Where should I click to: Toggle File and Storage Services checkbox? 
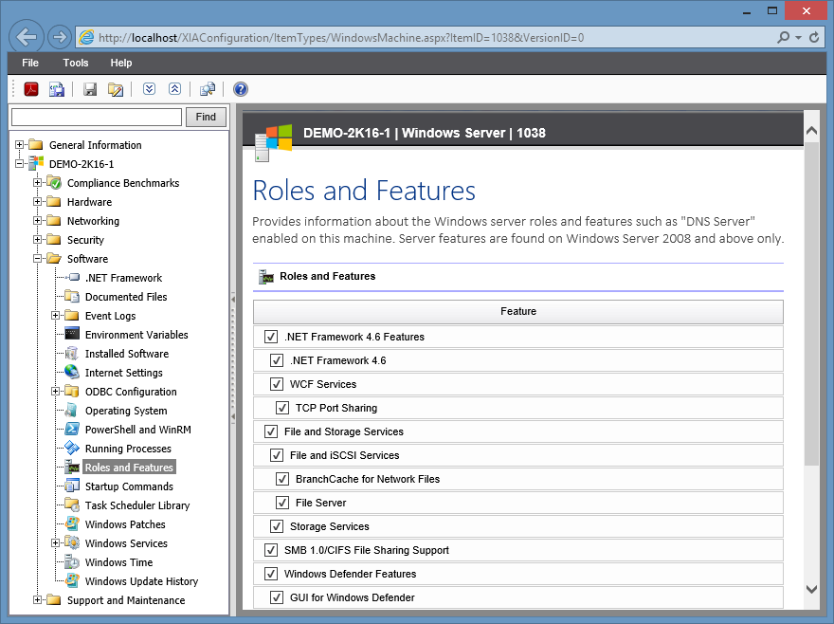pyautogui.click(x=271, y=431)
